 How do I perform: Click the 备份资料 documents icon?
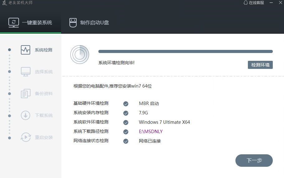(26, 94)
